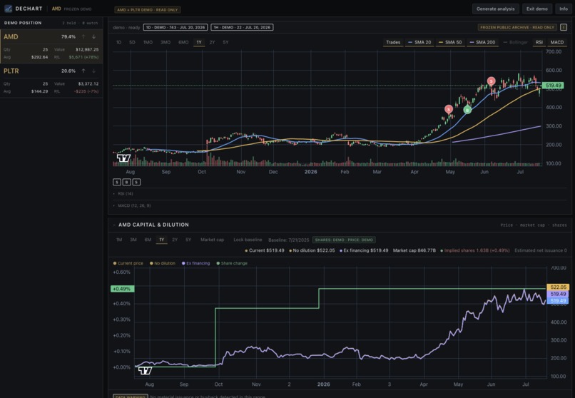Click Estimated net issuance 0 text

541,250
